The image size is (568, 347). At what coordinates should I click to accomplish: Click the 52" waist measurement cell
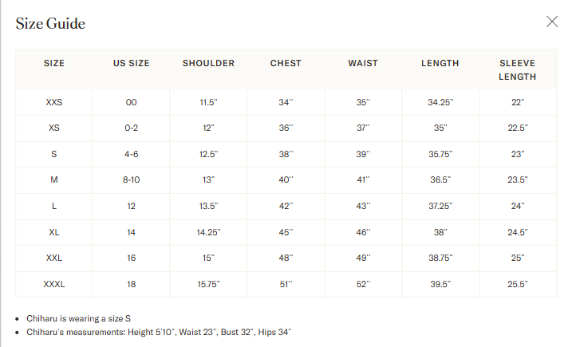point(363,284)
